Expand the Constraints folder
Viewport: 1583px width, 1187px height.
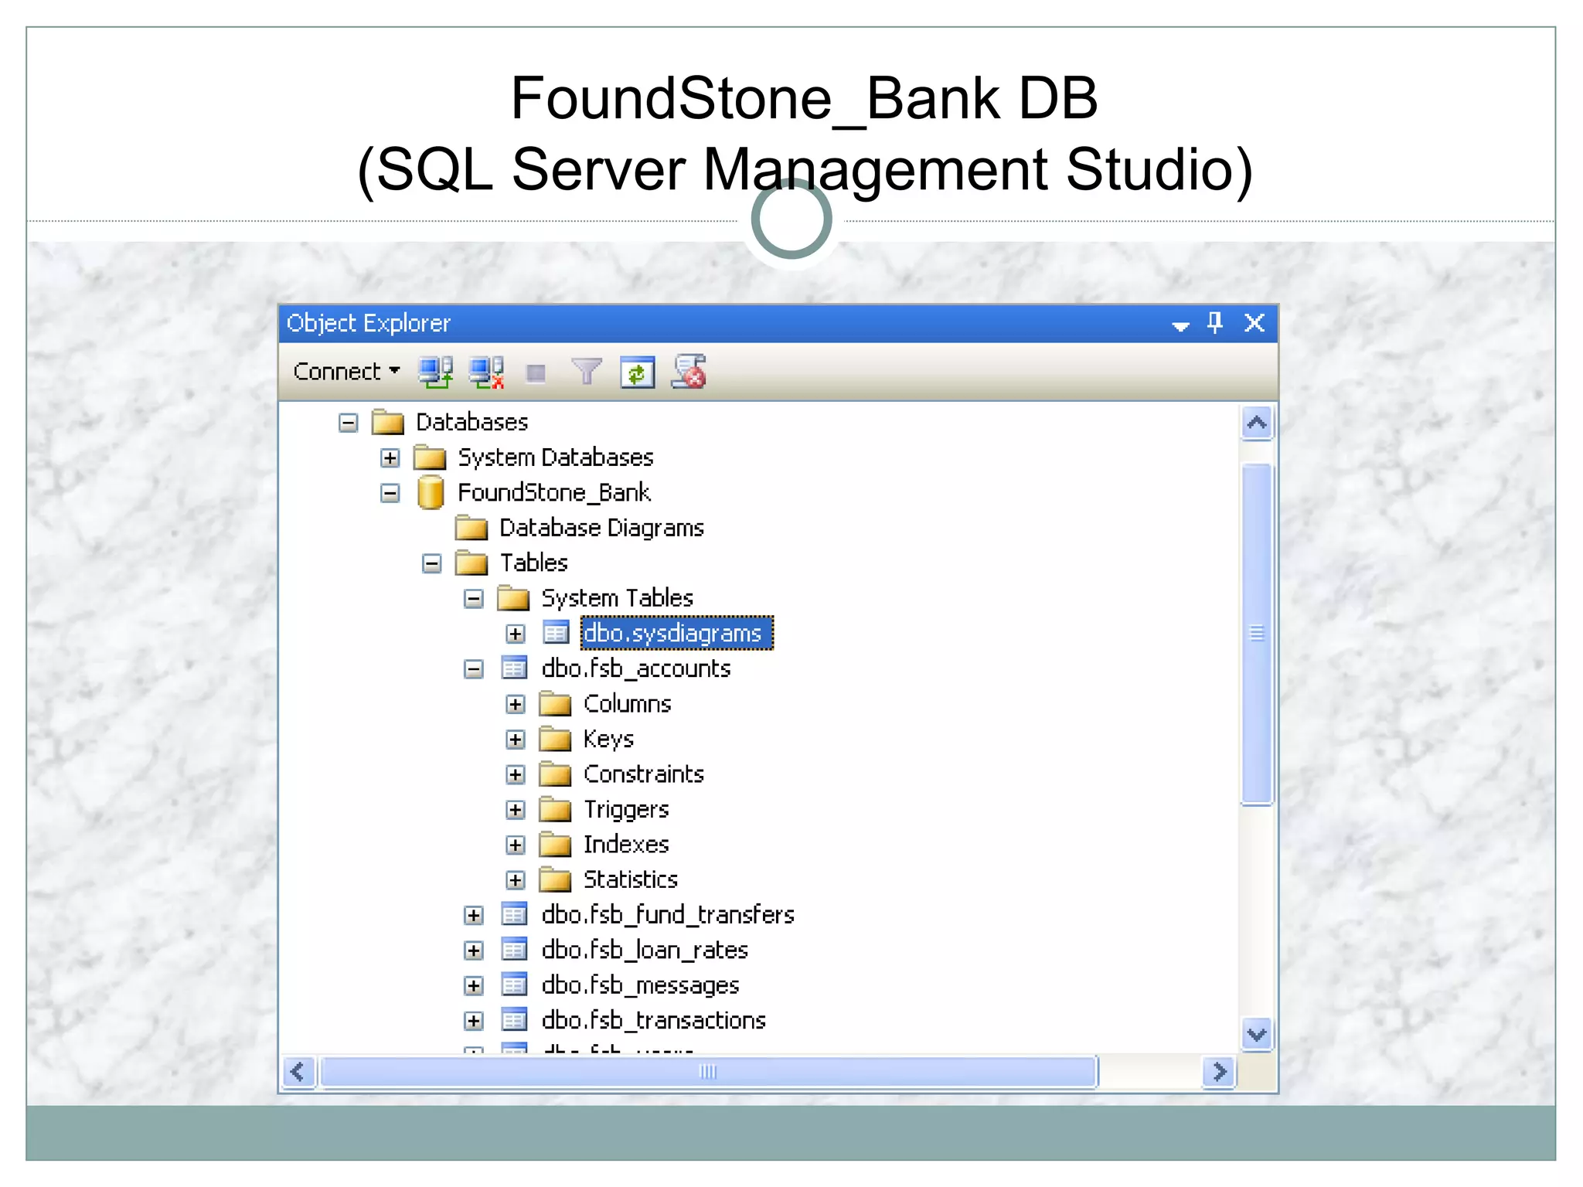pos(516,774)
